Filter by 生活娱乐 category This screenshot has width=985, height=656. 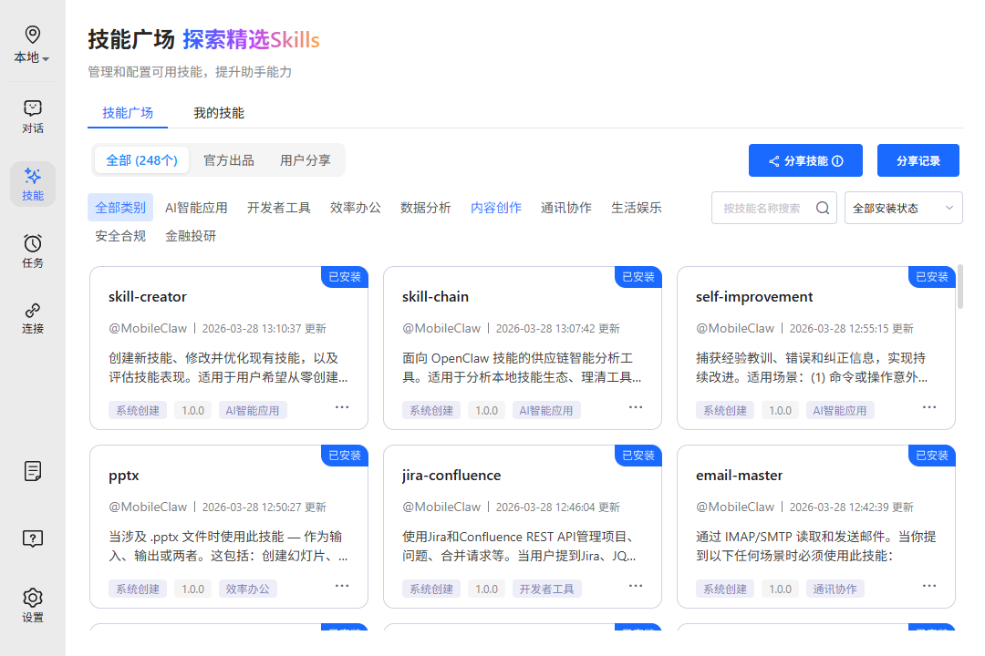tap(637, 208)
